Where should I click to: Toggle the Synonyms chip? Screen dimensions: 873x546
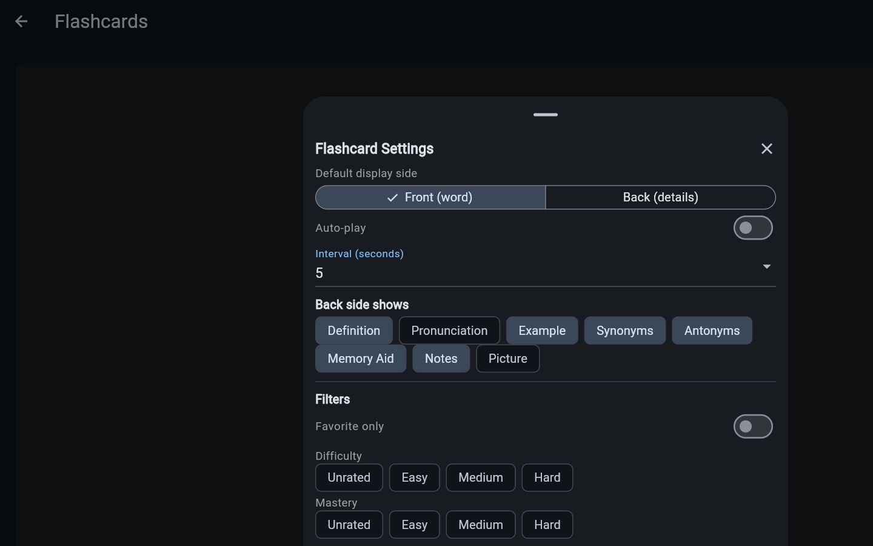(625, 331)
